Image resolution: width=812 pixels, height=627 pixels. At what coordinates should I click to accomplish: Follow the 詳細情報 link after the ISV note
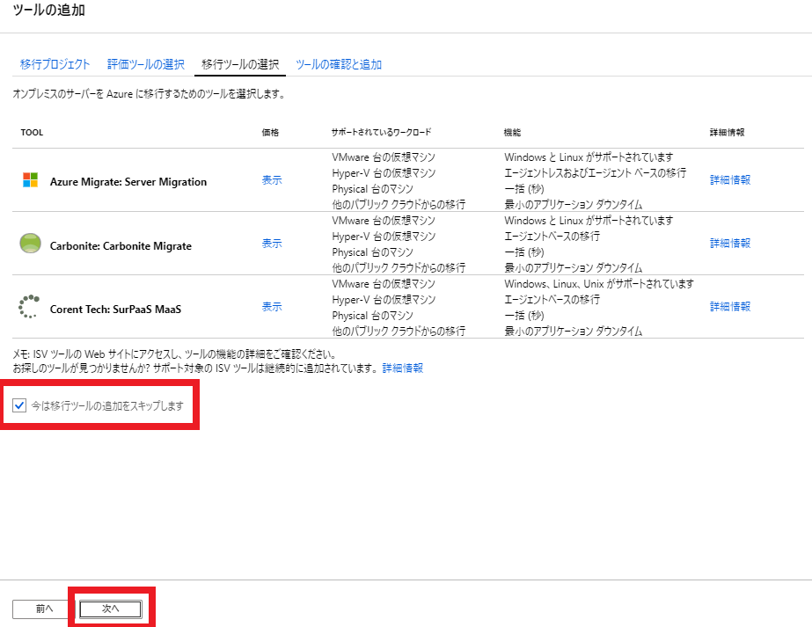[x=403, y=368]
